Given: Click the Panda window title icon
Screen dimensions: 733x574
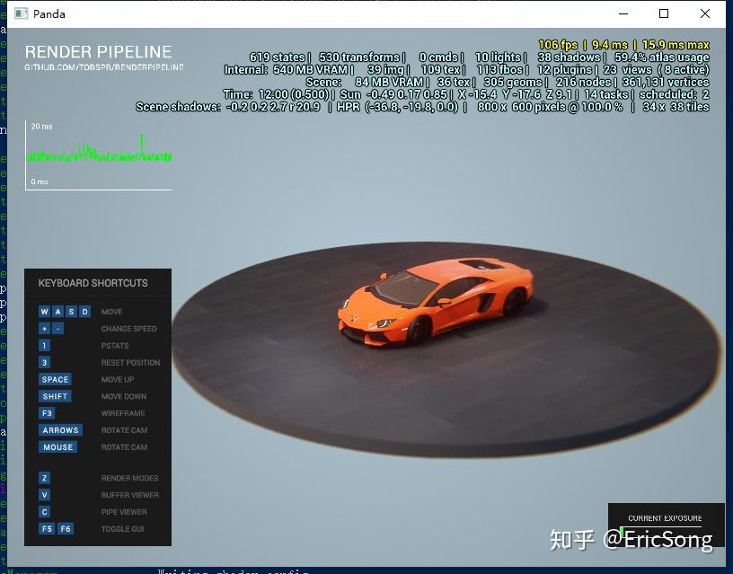Looking at the screenshot, I should [21, 13].
